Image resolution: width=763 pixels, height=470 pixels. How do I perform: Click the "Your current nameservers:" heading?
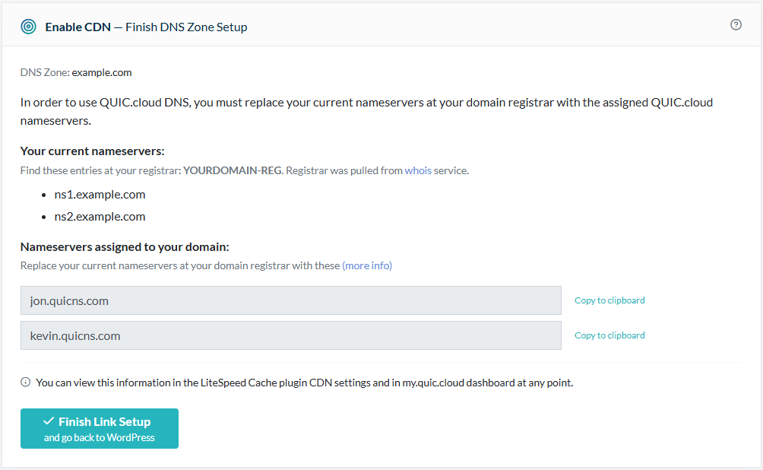pyautogui.click(x=92, y=151)
